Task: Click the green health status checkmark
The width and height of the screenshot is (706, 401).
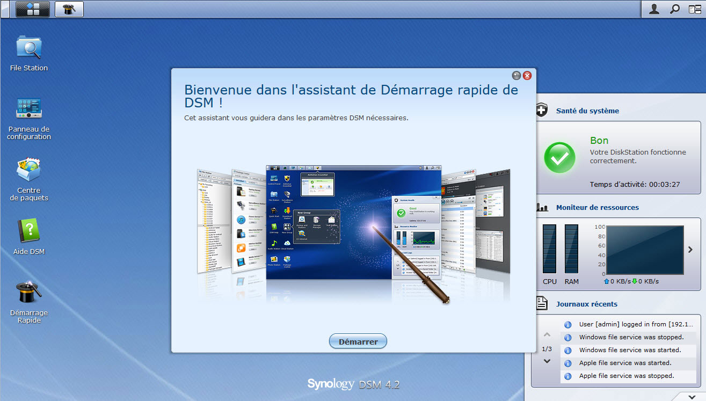Action: (x=560, y=157)
